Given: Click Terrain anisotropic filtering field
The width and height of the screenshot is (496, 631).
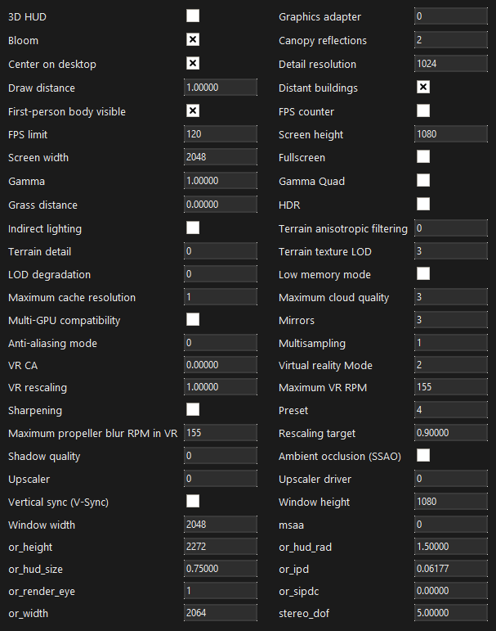Looking at the screenshot, I should [451, 228].
